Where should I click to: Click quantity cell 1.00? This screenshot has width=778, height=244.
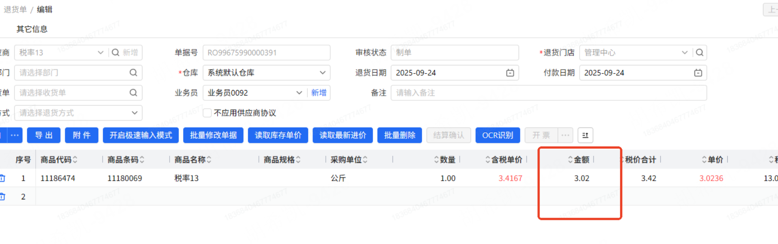[x=448, y=178]
